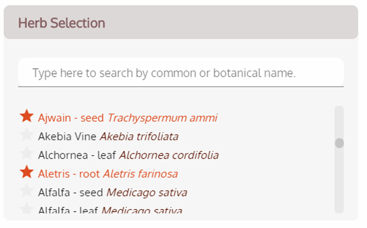
Task: Toggle the star beside Alfalfa leaf
Action: point(27,208)
